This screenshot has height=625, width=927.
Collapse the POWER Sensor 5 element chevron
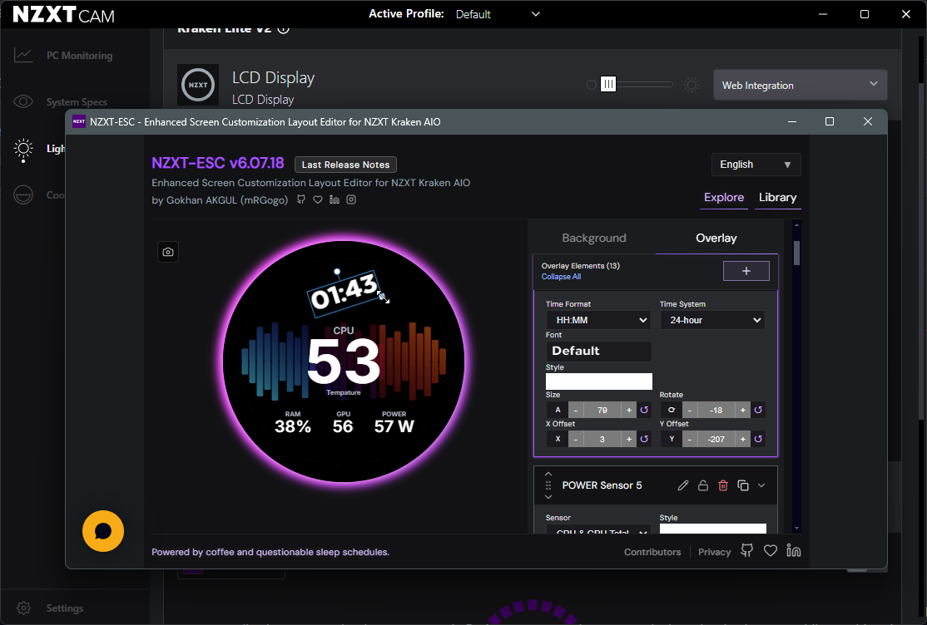point(761,485)
